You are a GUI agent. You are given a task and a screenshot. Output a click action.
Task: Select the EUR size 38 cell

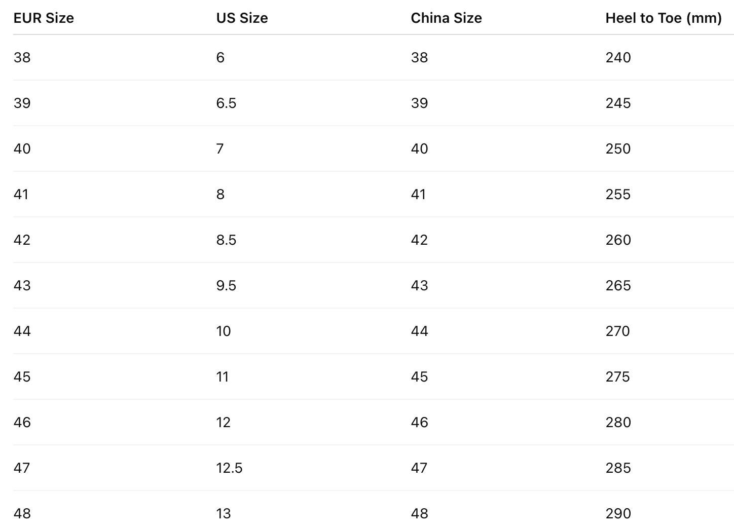[22, 58]
